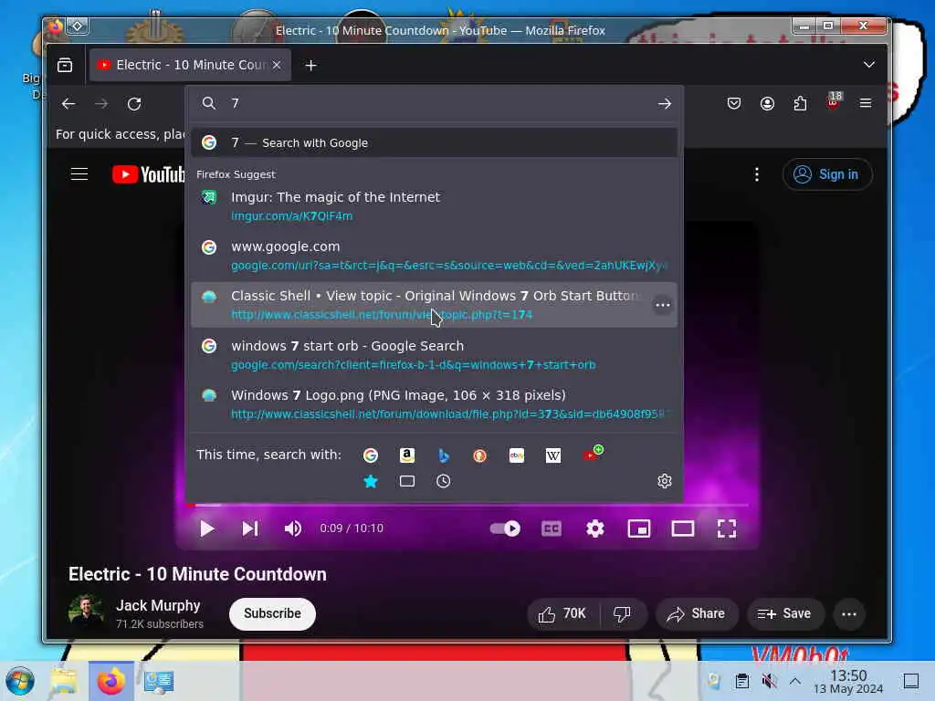
Task: Toggle muted volume tray icon
Action: coord(769,681)
